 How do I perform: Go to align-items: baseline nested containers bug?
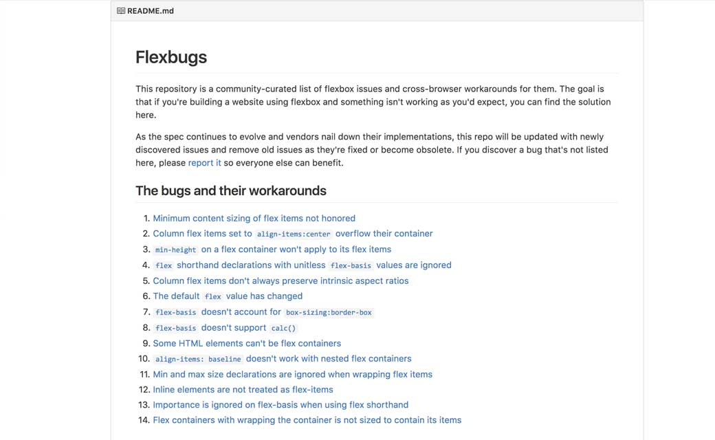coord(328,359)
